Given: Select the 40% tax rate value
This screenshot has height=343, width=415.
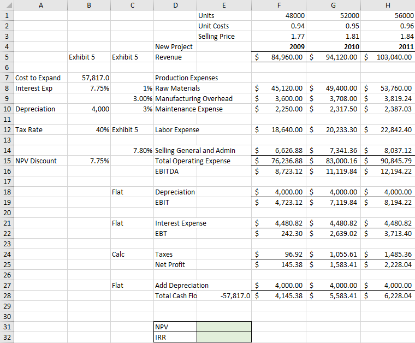Looking at the screenshot, I should coord(89,129).
